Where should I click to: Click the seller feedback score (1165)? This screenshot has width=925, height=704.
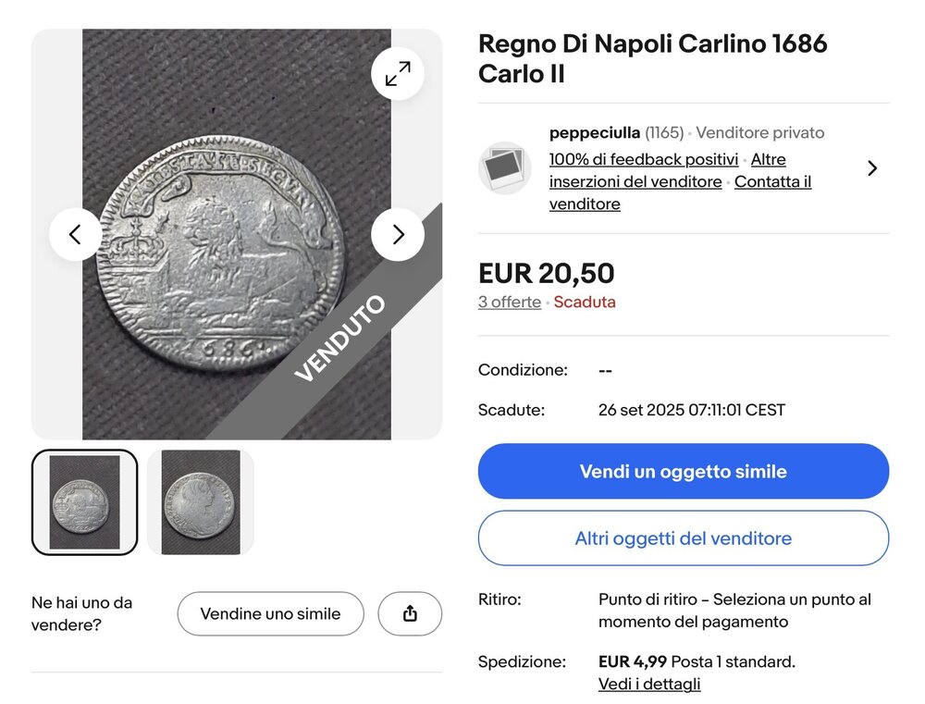(x=664, y=133)
